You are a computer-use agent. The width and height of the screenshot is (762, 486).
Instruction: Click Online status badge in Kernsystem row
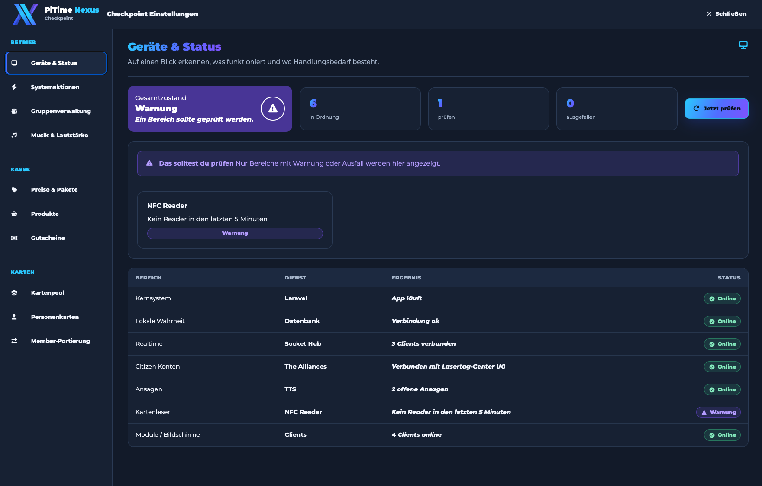tap(722, 299)
